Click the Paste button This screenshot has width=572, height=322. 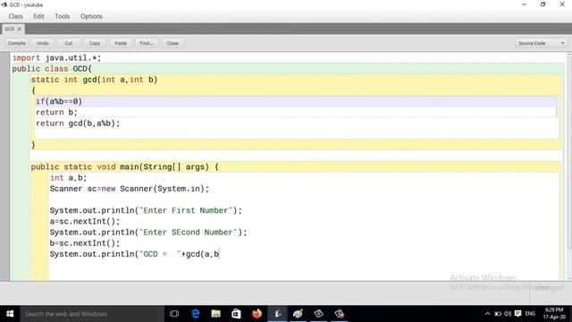tap(121, 43)
